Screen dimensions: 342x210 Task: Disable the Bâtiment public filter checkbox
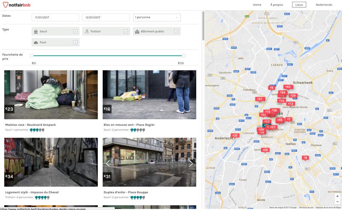pos(177,31)
